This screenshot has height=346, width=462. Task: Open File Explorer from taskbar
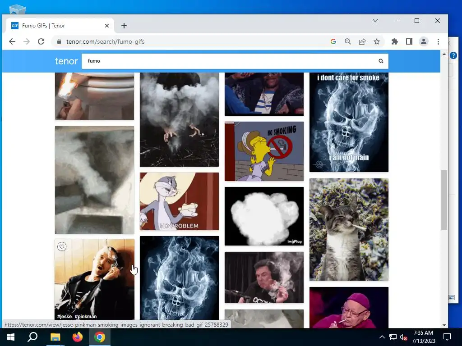tap(55, 337)
